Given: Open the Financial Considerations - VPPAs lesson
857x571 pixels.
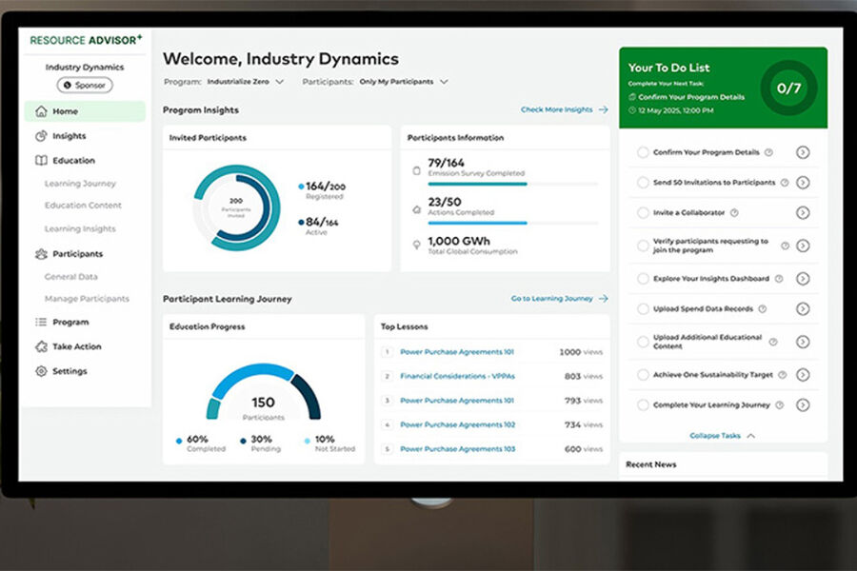Looking at the screenshot, I should coord(456,376).
